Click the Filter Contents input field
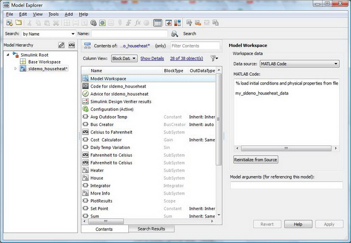 pos(195,45)
